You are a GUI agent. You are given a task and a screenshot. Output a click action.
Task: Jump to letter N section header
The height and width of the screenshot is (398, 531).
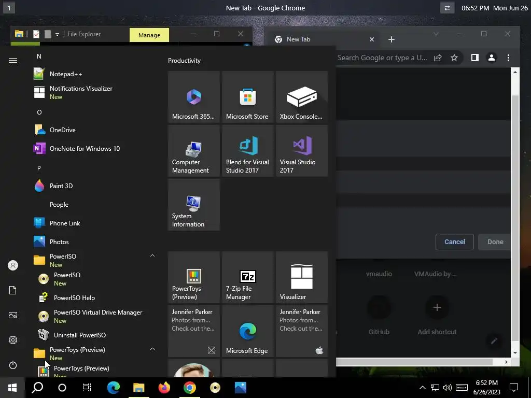coord(39,56)
